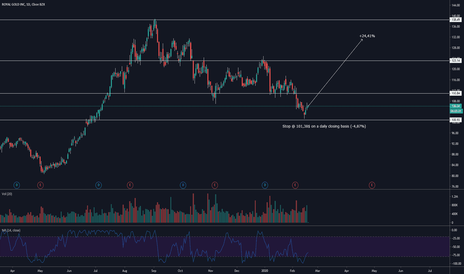Open the dividend D marker near July 2019
The width and height of the screenshot is (464, 274).
(99, 185)
